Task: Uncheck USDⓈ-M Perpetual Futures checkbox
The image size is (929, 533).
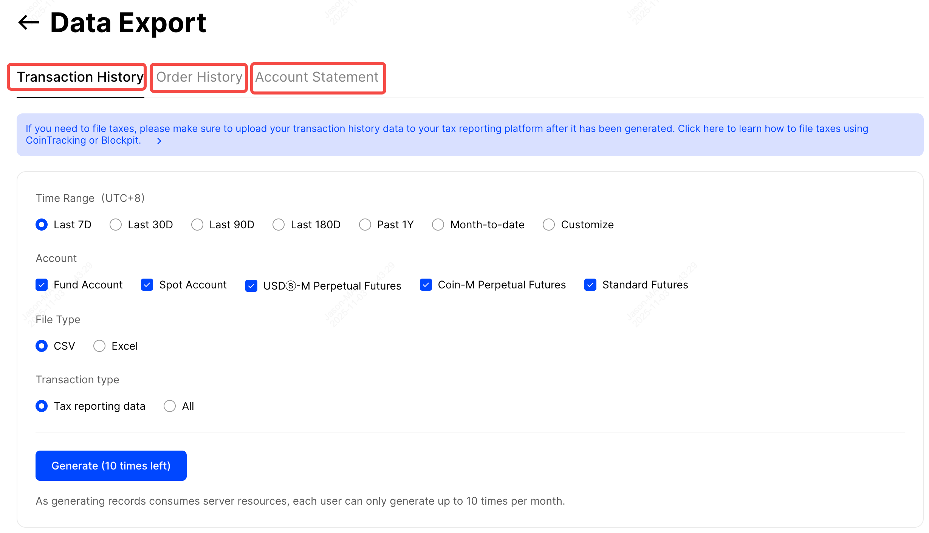Action: tap(251, 286)
